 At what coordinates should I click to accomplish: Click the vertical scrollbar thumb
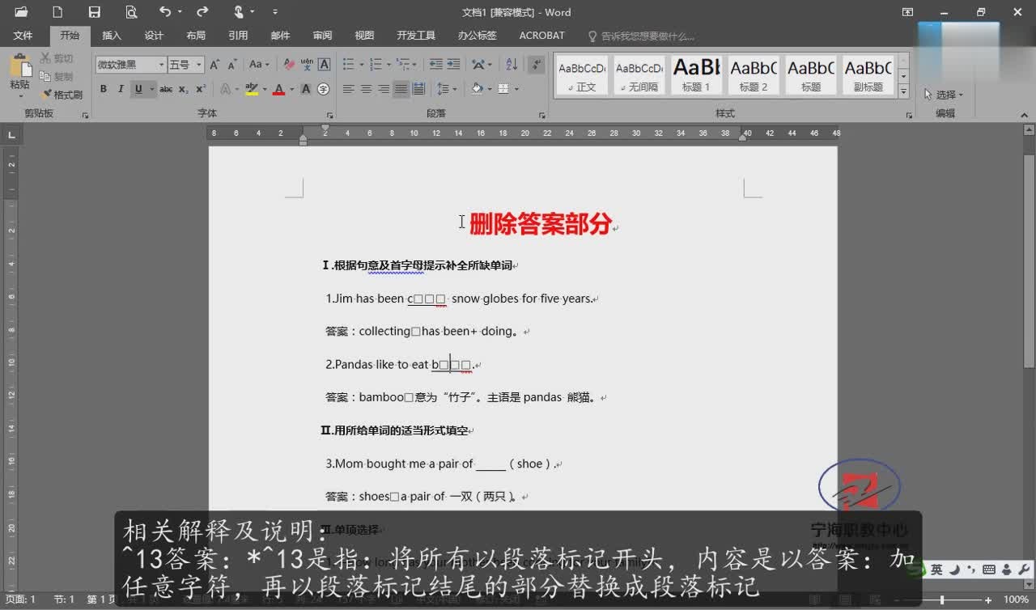point(1028,261)
